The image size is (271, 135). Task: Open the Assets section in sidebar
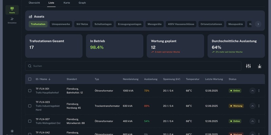point(12,10)
